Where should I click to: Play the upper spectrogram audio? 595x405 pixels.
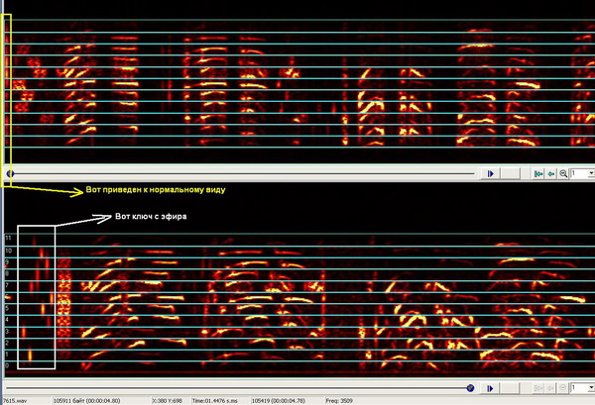(x=491, y=173)
